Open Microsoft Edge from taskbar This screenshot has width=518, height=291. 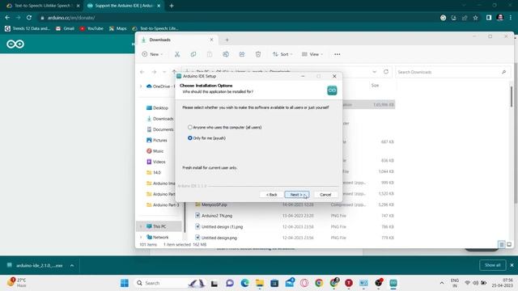click(x=244, y=283)
